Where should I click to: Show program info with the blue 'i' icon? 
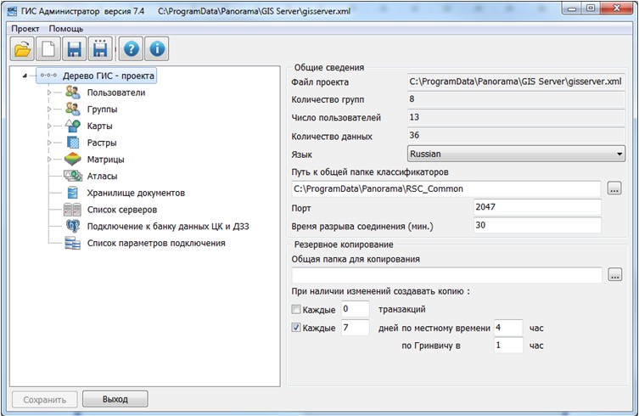[158, 48]
